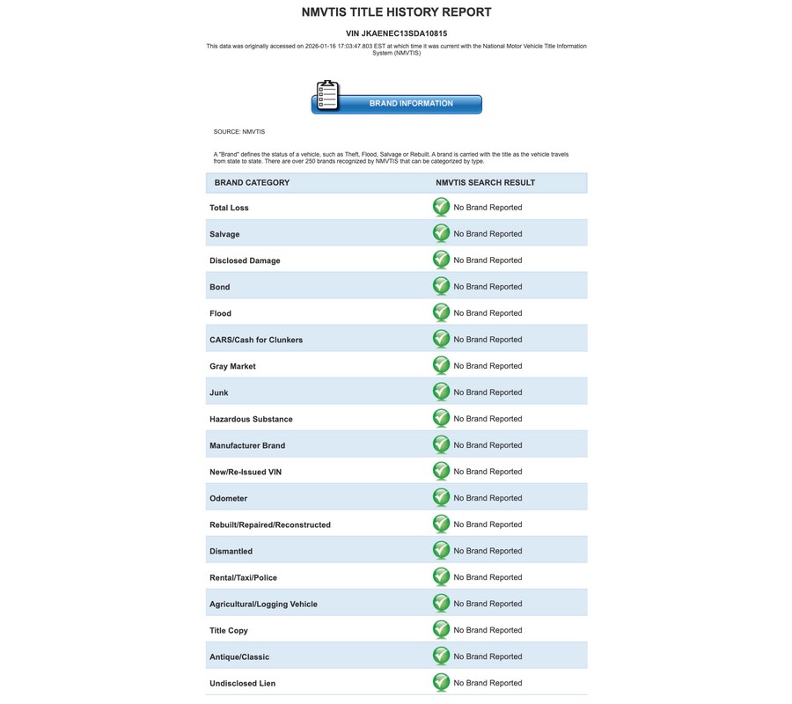The height and width of the screenshot is (704, 792).
Task: Click the Brand Information banner button
Action: pyautogui.click(x=397, y=104)
